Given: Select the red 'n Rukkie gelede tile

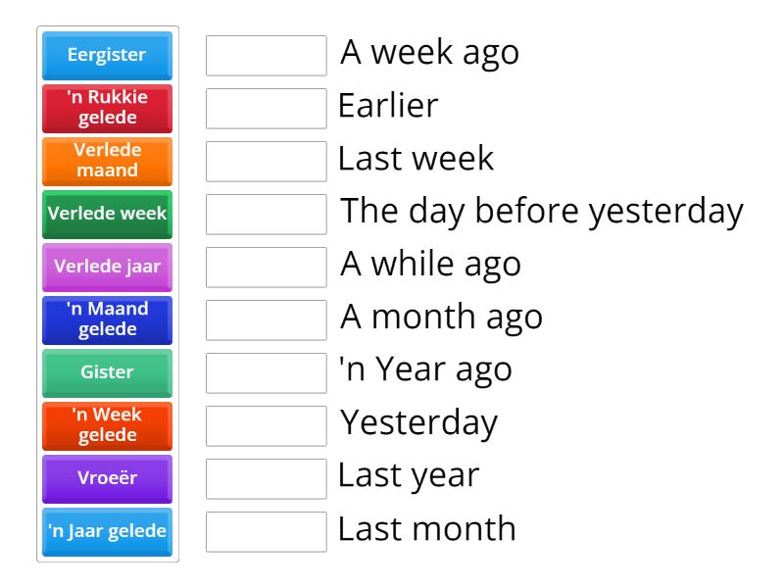Looking at the screenshot, I should [x=108, y=109].
